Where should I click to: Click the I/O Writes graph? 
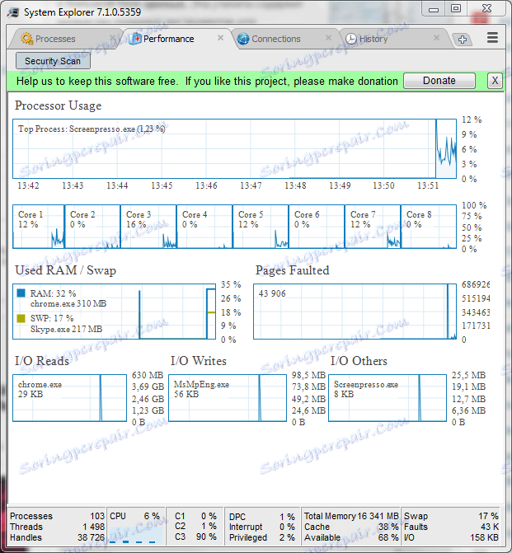click(x=228, y=398)
